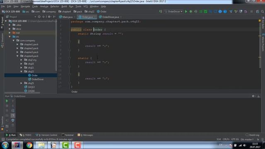Expand the c4q25 package
Viewport: 265px width, 149px height.
click(x=21, y=83)
